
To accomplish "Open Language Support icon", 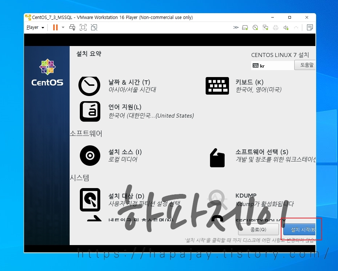I will click(90, 111).
